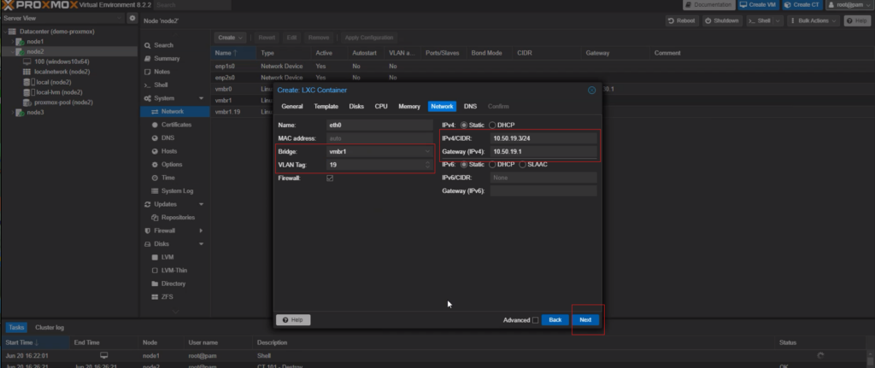Switch to the Memory tab
The height and width of the screenshot is (368, 875).
(x=409, y=107)
